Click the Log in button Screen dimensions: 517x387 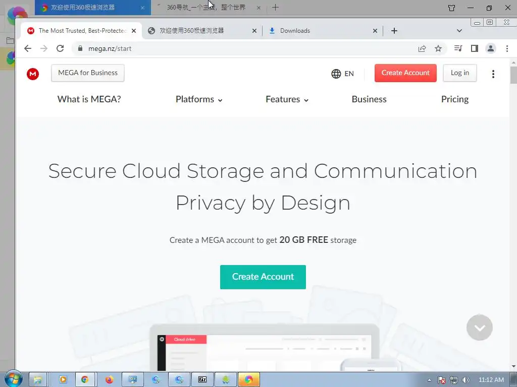point(459,73)
